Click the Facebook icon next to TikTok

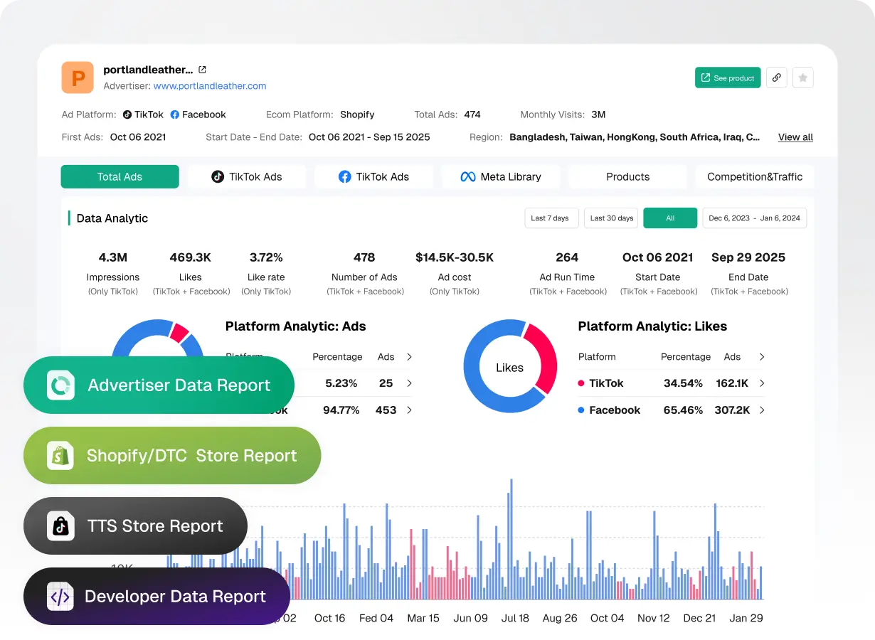pyautogui.click(x=174, y=114)
